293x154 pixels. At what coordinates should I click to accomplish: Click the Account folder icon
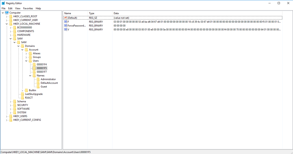[x=26, y=50]
